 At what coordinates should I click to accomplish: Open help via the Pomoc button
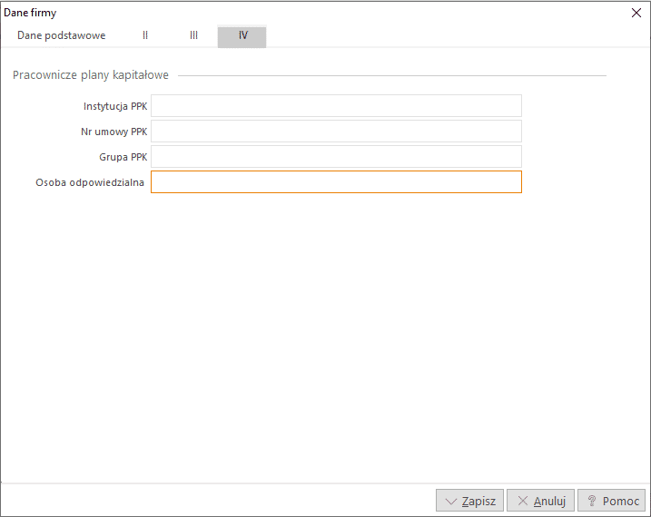coord(612,501)
